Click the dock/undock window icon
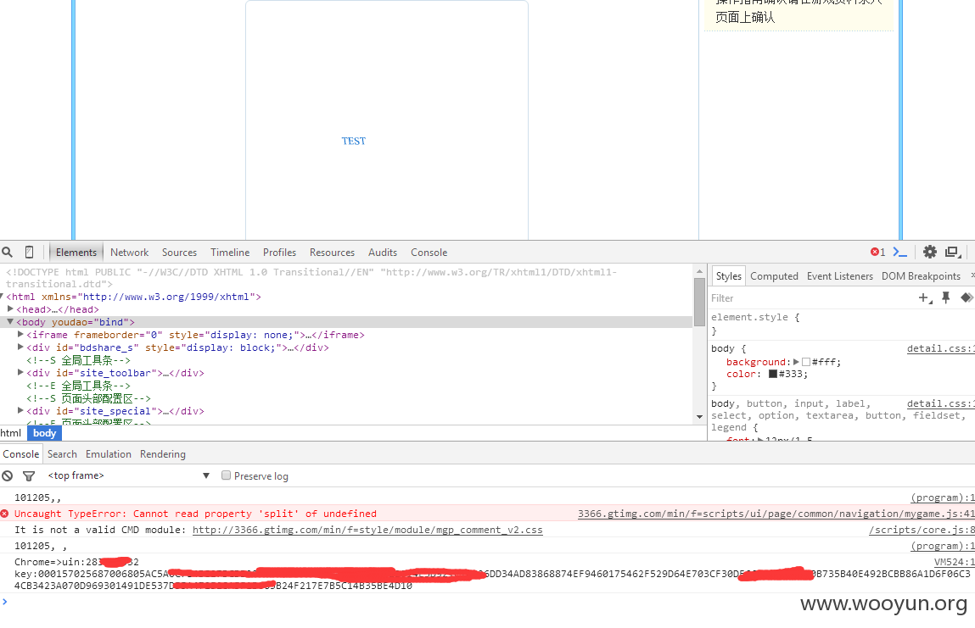This screenshot has width=975, height=628. coord(953,253)
